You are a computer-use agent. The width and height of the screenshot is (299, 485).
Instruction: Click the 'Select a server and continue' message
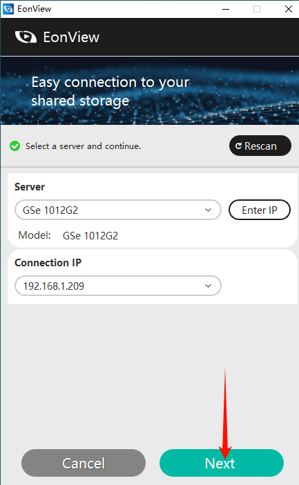tap(83, 146)
